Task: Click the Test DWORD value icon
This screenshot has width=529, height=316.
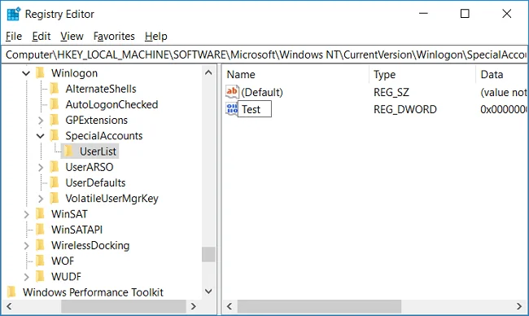Action: (232, 109)
